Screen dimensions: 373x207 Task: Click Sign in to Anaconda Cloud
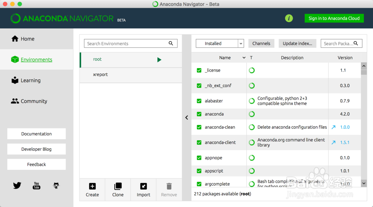click(x=334, y=18)
